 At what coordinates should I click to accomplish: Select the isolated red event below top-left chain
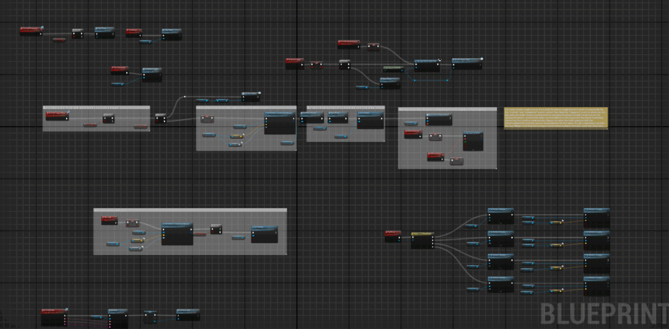pos(119,69)
